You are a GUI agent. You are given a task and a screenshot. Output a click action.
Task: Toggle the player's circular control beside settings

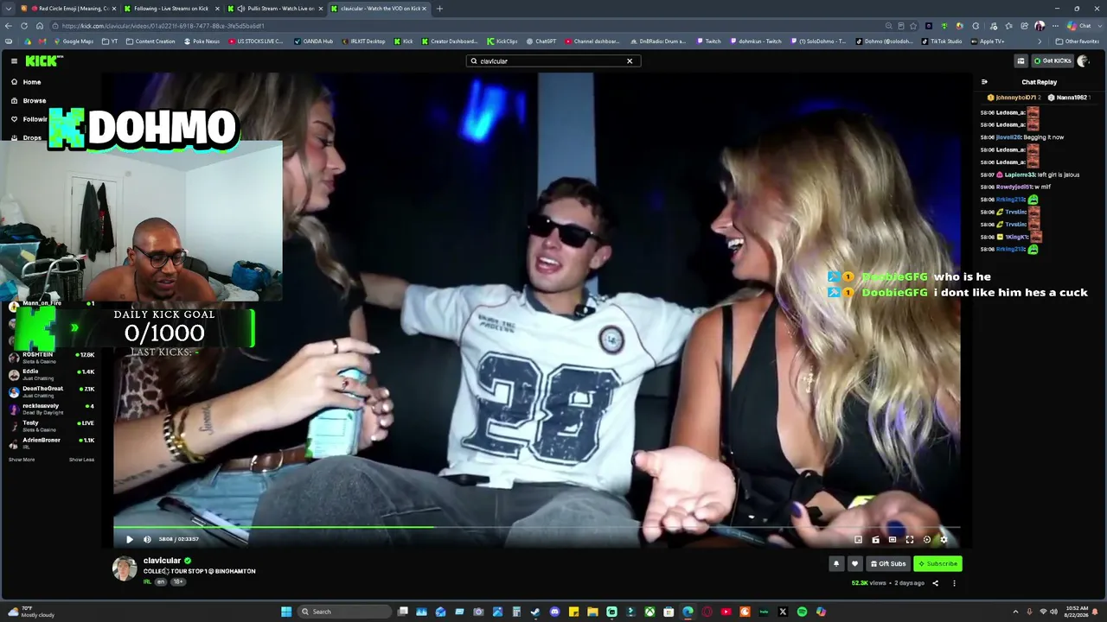(x=927, y=540)
